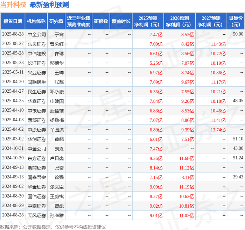The width and height of the screenshot is (245, 230).
Task: Click researcher 杨敬梅
Action: click(57, 120)
